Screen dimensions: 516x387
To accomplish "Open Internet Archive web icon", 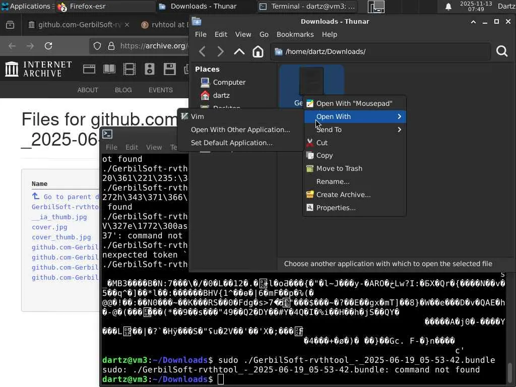I will [x=89, y=69].
